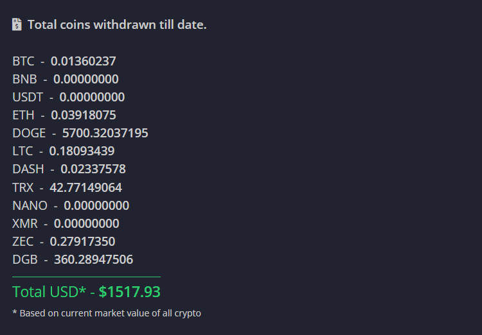Click the green $1517.93 total
Viewport: 482px width, 335px height.
[129, 292]
